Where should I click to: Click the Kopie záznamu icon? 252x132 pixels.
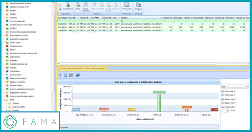[85, 5]
